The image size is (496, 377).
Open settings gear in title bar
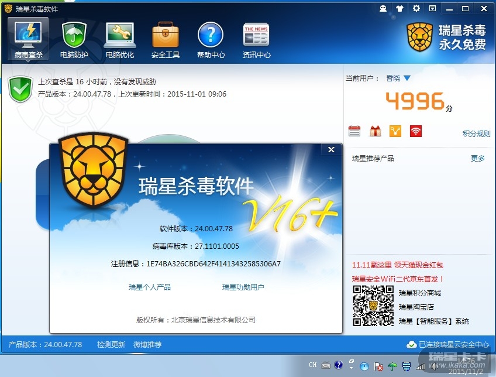(416, 9)
